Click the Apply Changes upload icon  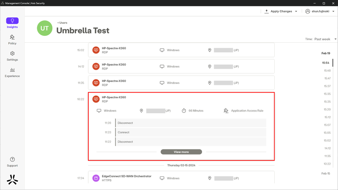click(267, 11)
